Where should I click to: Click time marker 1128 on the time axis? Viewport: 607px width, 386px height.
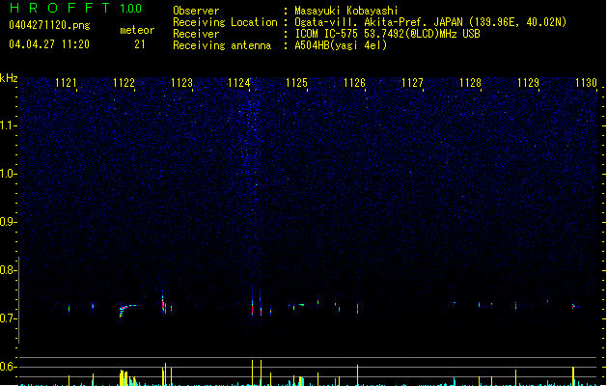click(470, 83)
